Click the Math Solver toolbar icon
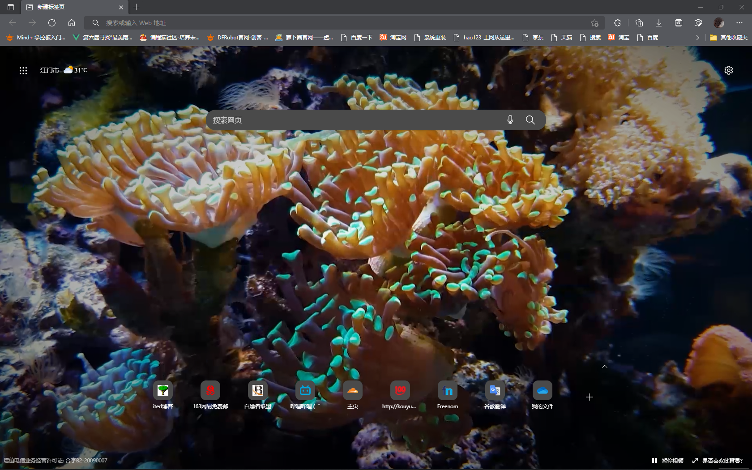The height and width of the screenshot is (470, 752). click(x=679, y=23)
